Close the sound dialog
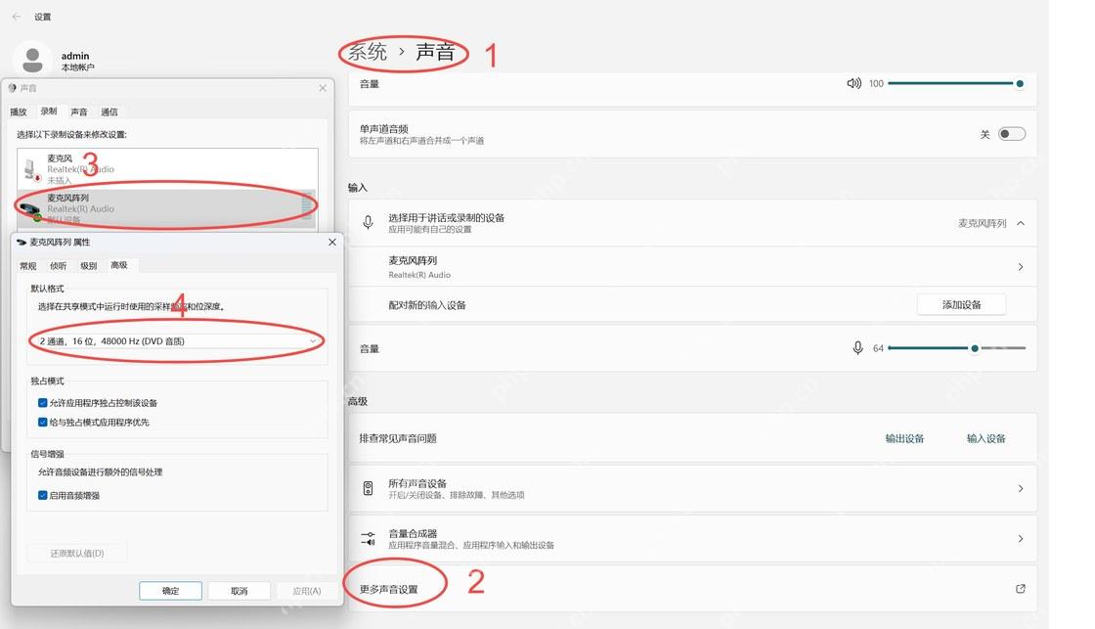Image resolution: width=1095 pixels, height=629 pixels. (322, 88)
